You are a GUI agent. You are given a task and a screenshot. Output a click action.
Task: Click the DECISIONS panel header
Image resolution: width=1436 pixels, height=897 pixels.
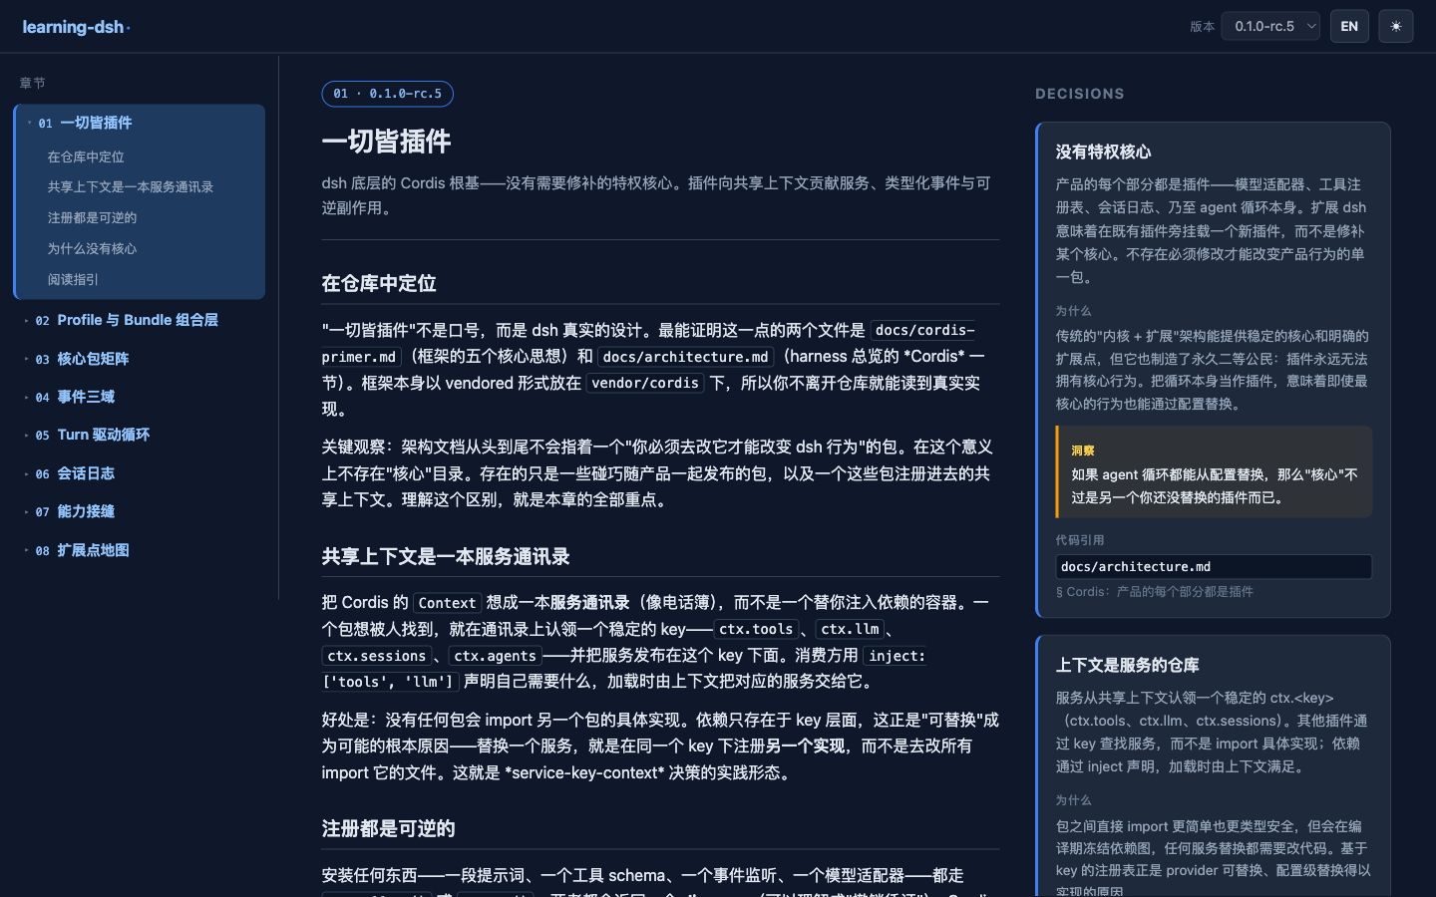[x=1080, y=94]
